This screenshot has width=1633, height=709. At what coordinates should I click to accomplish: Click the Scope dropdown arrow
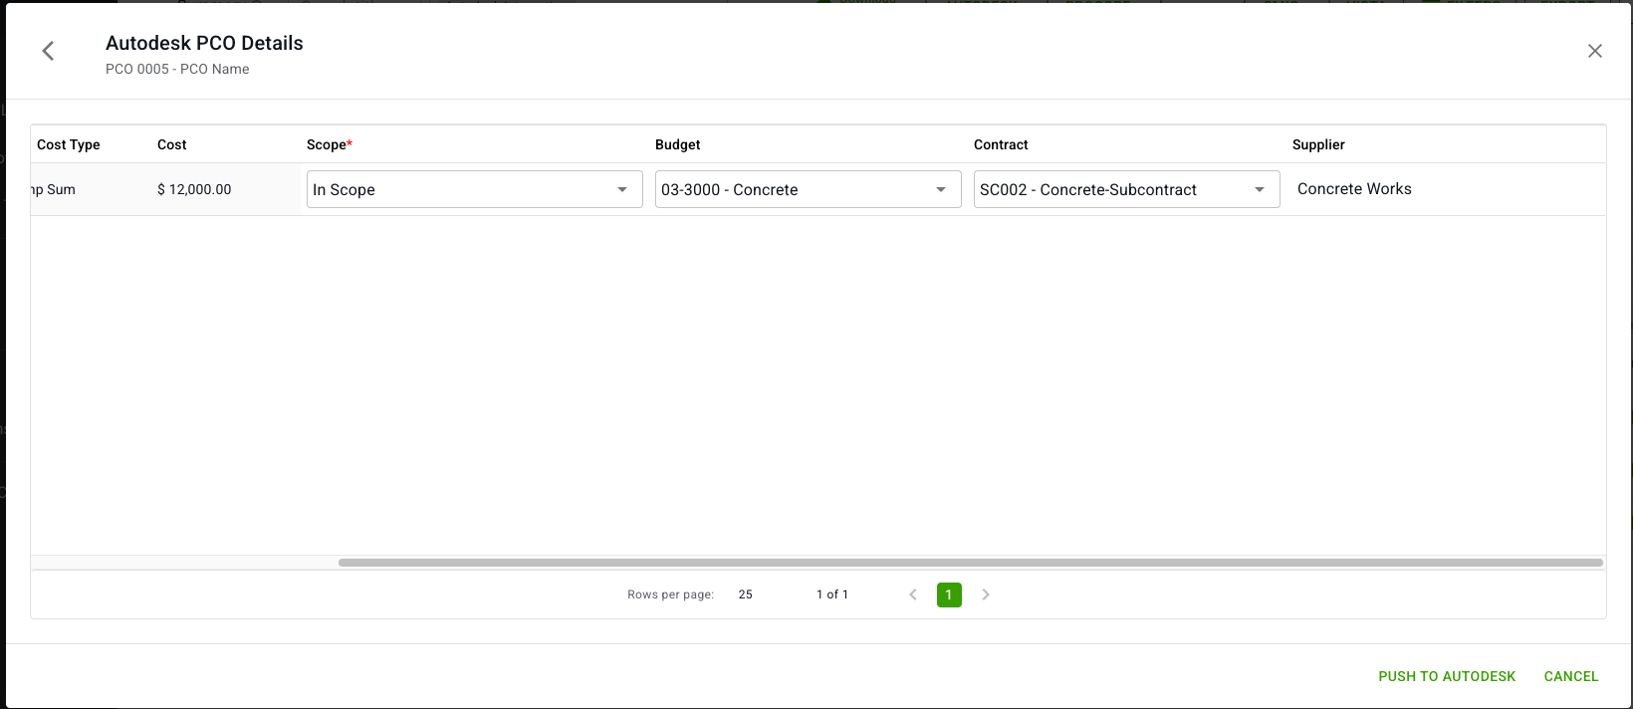click(x=622, y=189)
